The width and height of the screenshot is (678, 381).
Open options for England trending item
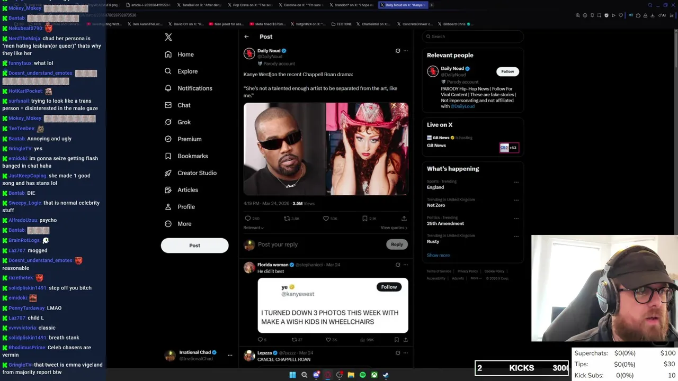point(516,182)
